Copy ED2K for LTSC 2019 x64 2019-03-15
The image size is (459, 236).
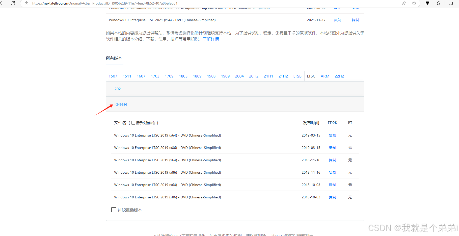332,135
